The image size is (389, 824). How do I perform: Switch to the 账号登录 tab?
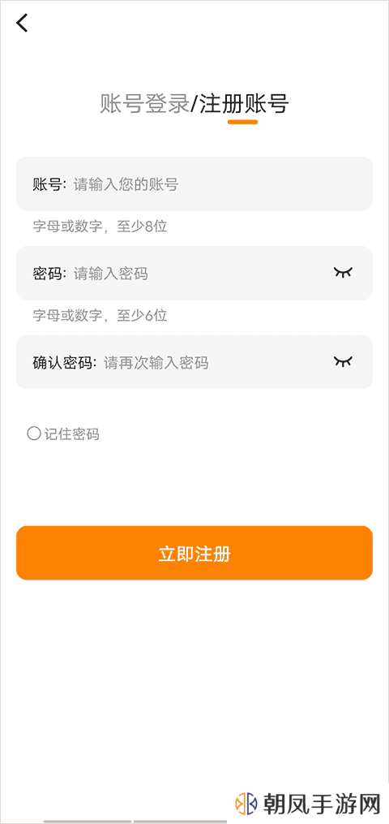(144, 104)
